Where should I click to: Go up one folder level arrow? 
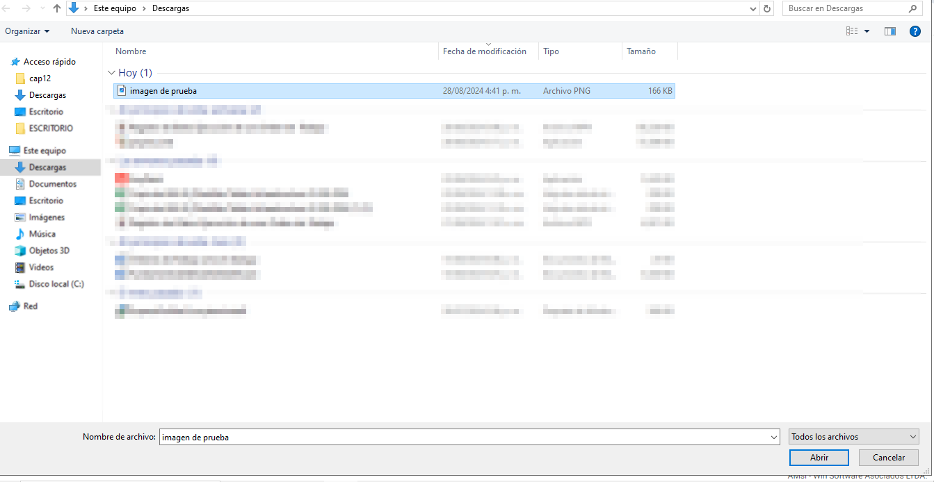pyautogui.click(x=57, y=8)
